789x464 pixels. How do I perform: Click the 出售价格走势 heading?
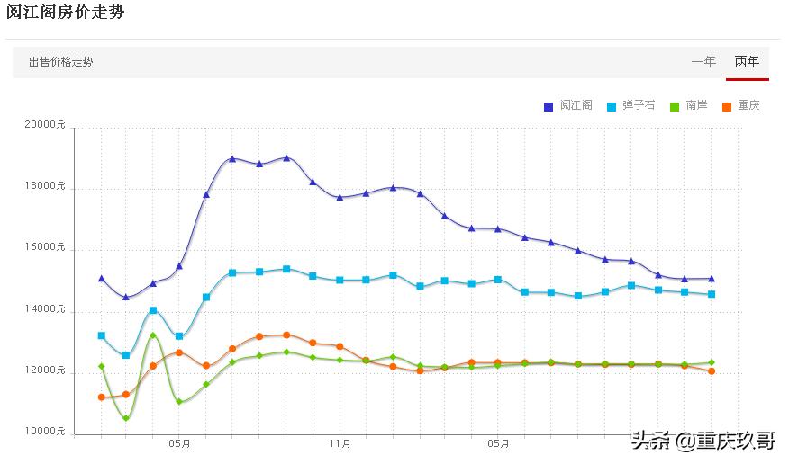[x=61, y=62]
